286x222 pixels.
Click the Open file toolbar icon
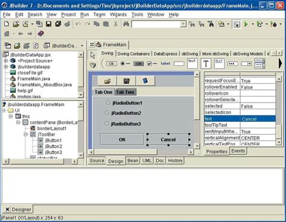16,24
